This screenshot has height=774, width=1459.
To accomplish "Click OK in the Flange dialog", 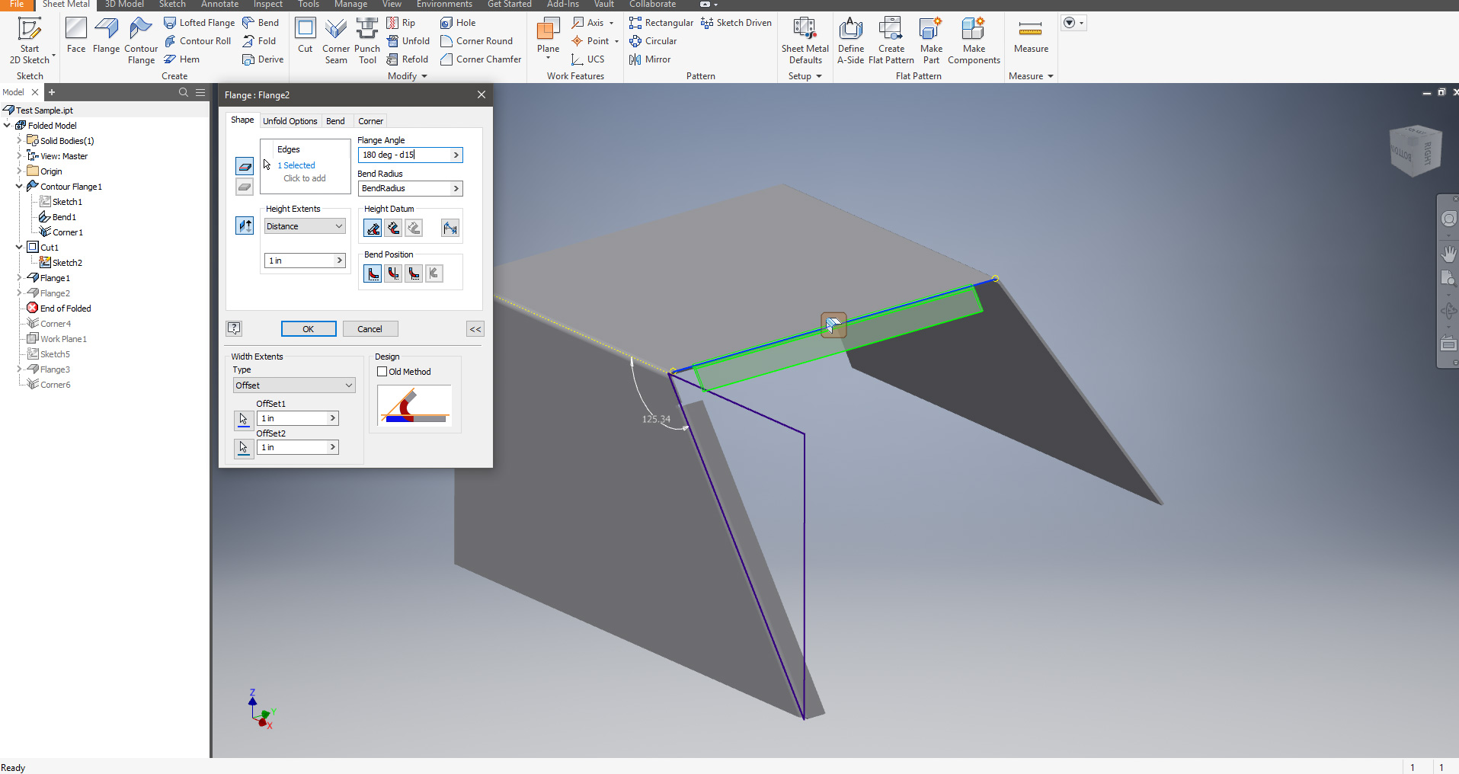I will point(308,328).
